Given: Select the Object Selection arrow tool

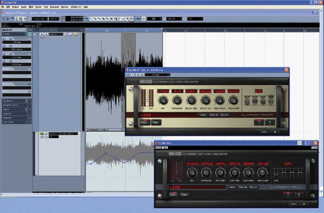Looking at the screenshot, I should (87, 19).
